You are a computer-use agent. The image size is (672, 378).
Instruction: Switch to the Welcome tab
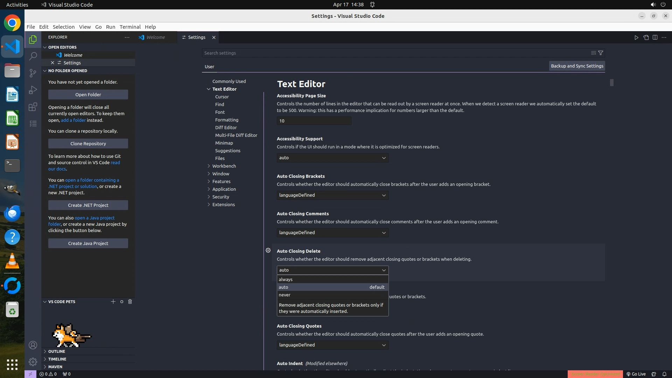pyautogui.click(x=155, y=37)
